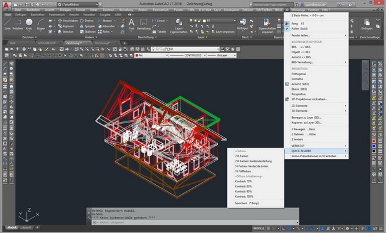Expand the Ändern panel
This screenshot has height=233, width=386.
pos(91,37)
